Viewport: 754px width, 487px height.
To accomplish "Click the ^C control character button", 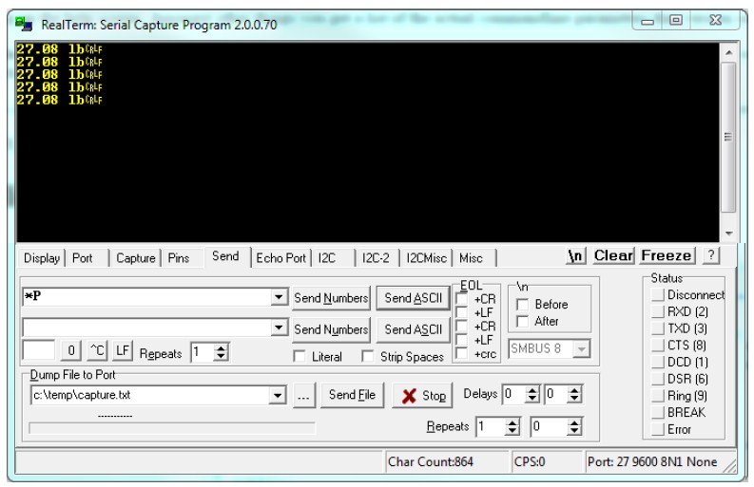I will point(97,350).
